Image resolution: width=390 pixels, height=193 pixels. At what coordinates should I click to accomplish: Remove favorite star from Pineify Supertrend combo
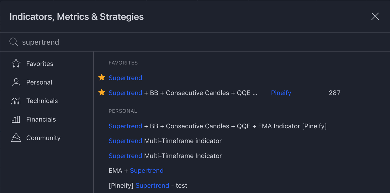[x=102, y=93]
